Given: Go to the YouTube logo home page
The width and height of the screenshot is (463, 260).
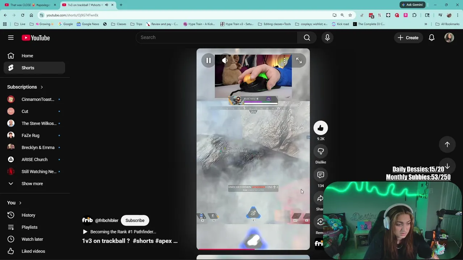Looking at the screenshot, I should (x=35, y=38).
